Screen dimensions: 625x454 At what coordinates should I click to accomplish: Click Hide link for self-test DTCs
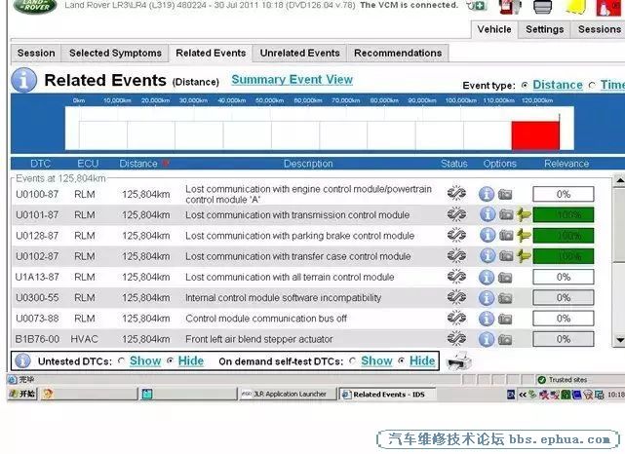422,360
